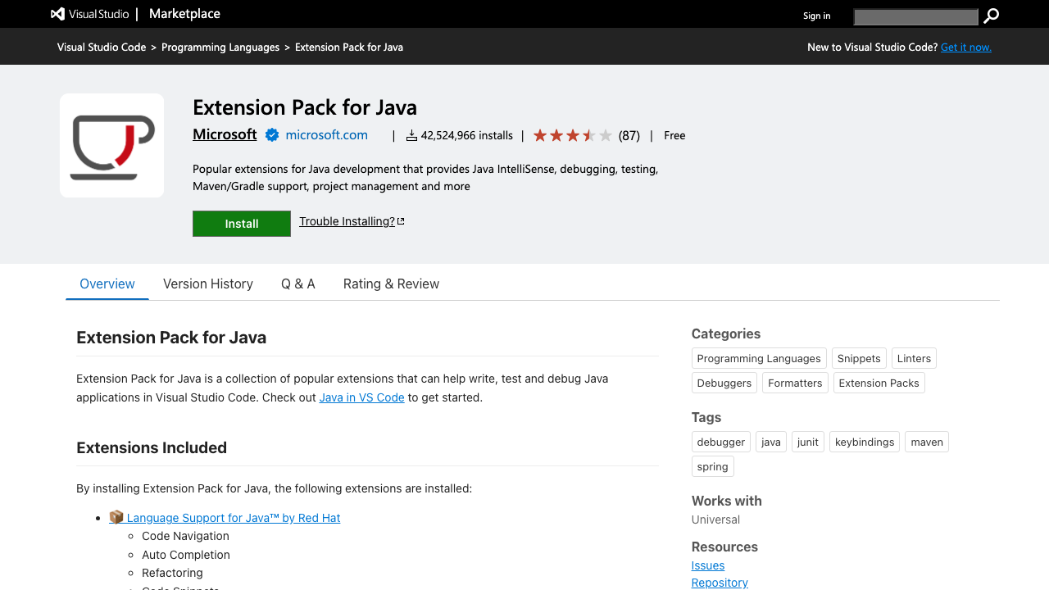Click the debugger tag
1049x590 pixels.
(721, 442)
